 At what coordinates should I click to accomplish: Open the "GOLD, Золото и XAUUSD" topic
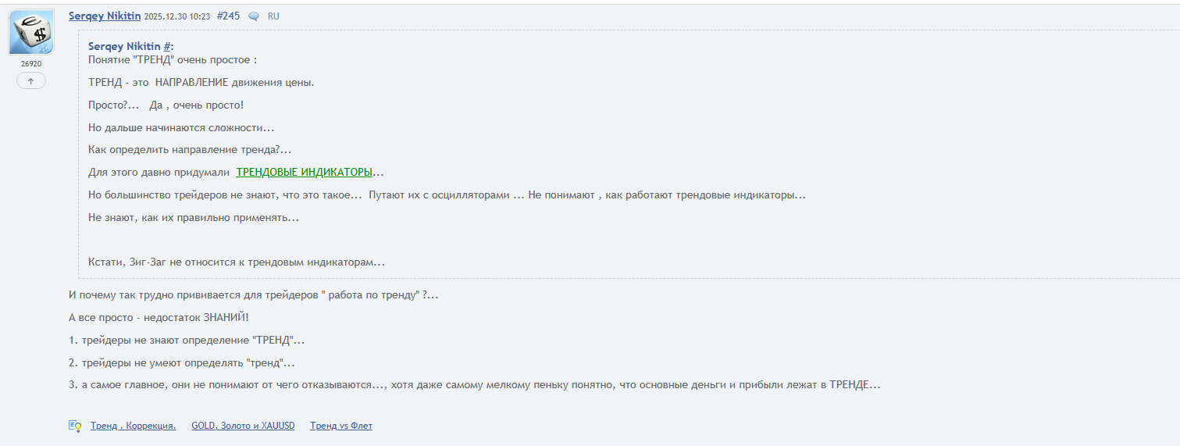[x=243, y=426]
